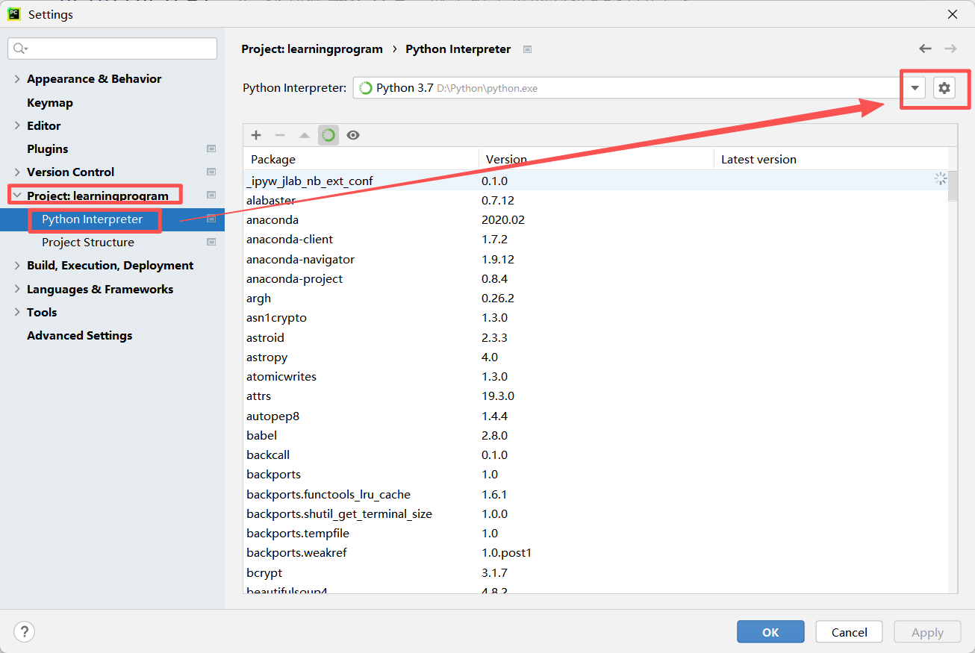Toggle early releases eye icon
975x653 pixels.
pyautogui.click(x=353, y=135)
